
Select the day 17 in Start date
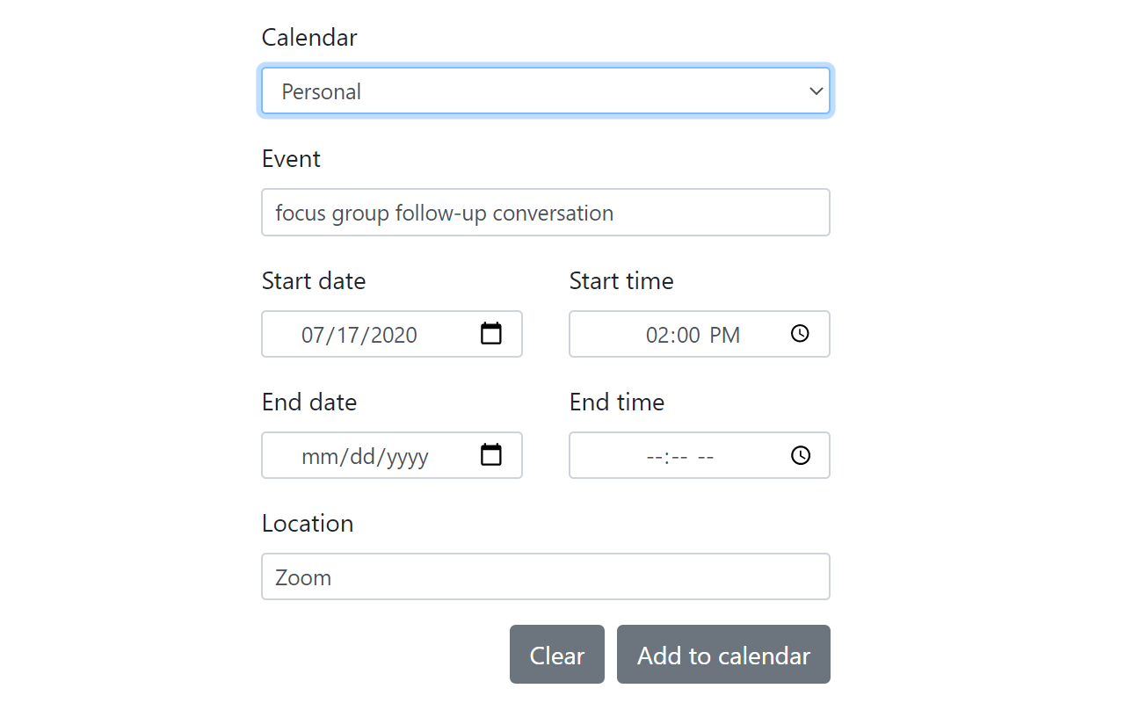click(347, 335)
